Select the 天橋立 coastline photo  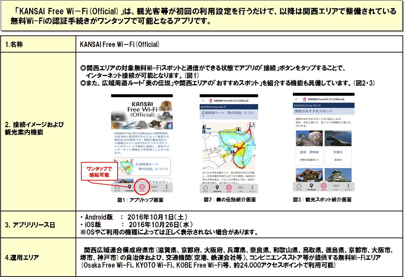338,138
